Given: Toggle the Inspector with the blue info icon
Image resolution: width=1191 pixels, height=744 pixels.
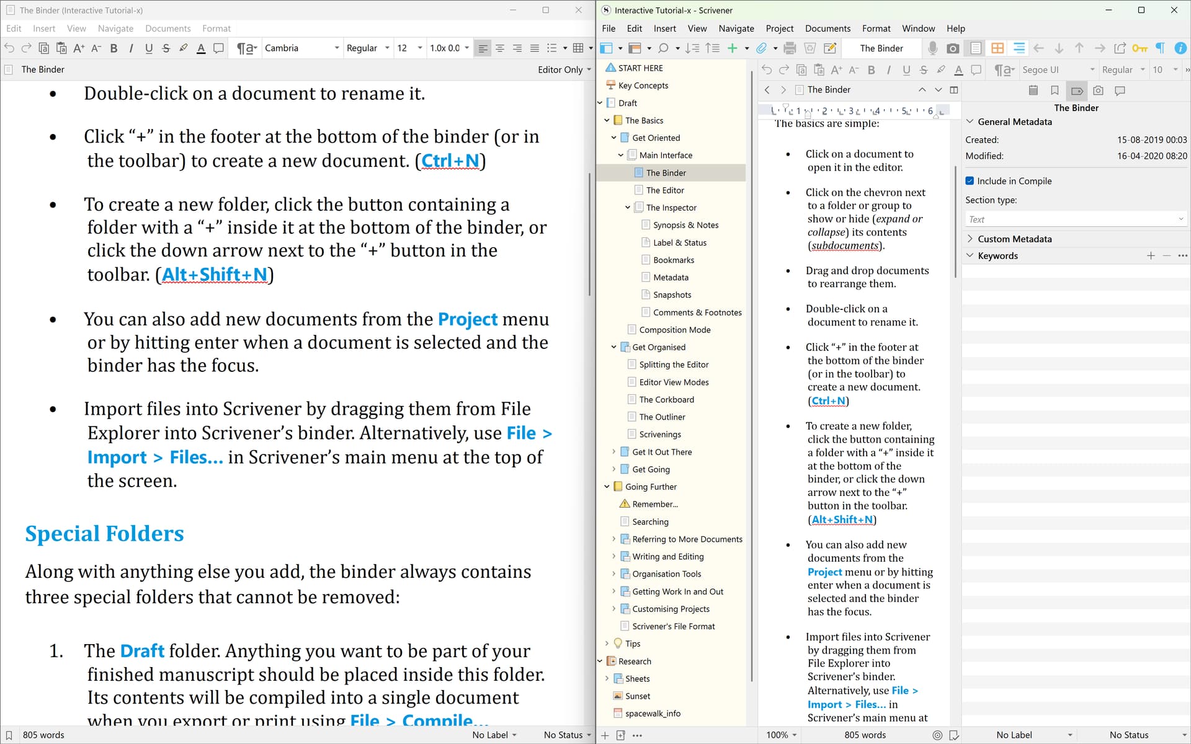Looking at the screenshot, I should (1180, 48).
